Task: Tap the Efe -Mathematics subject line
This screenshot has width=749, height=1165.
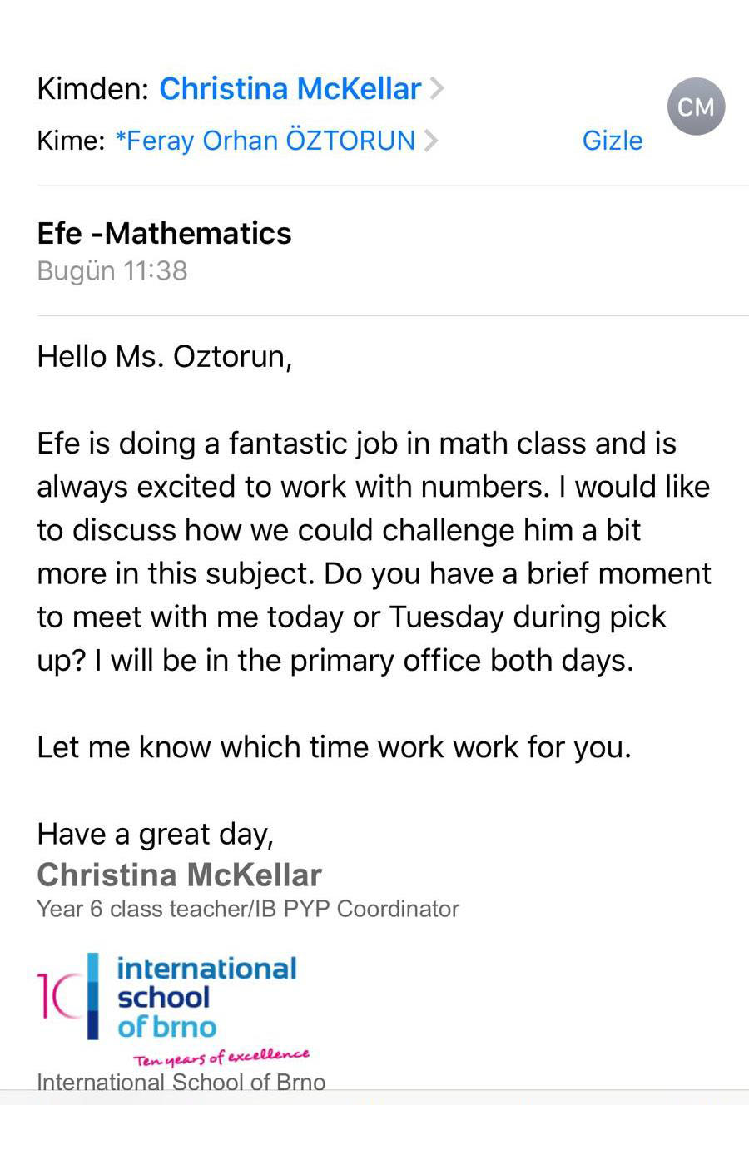Action: click(x=164, y=233)
